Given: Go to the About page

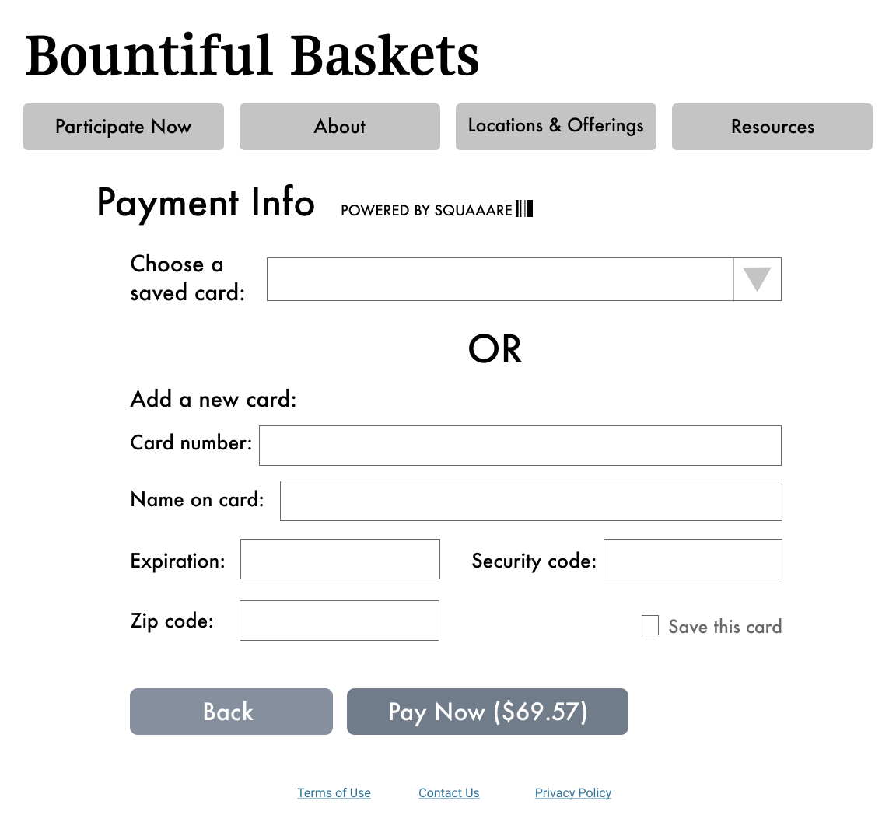Looking at the screenshot, I should [340, 127].
